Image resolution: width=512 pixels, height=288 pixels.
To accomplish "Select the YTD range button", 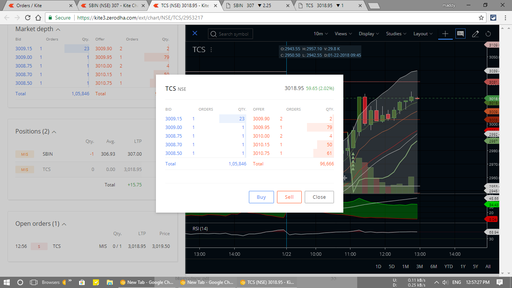I will [448, 267].
